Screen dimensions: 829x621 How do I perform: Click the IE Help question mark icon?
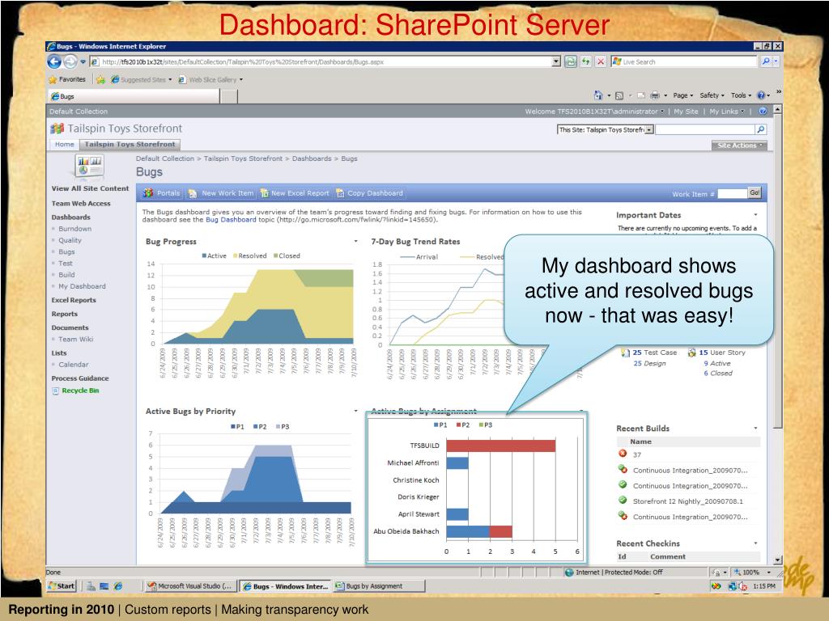[761, 95]
